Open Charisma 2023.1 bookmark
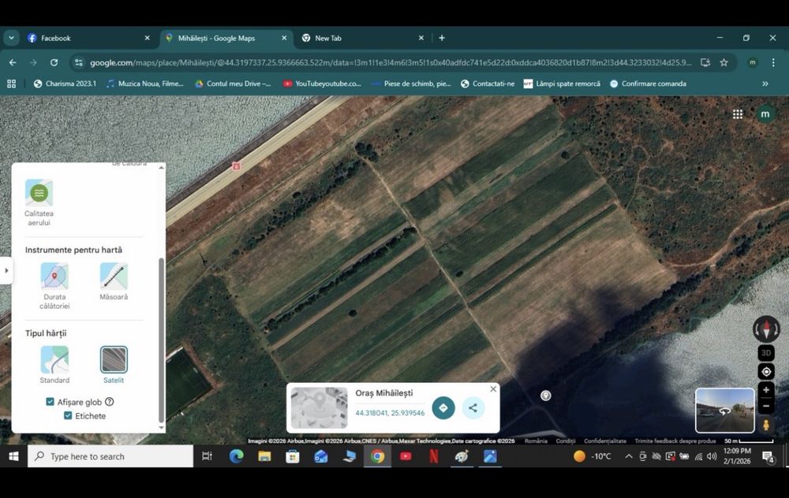This screenshot has height=498, width=789. click(x=65, y=84)
